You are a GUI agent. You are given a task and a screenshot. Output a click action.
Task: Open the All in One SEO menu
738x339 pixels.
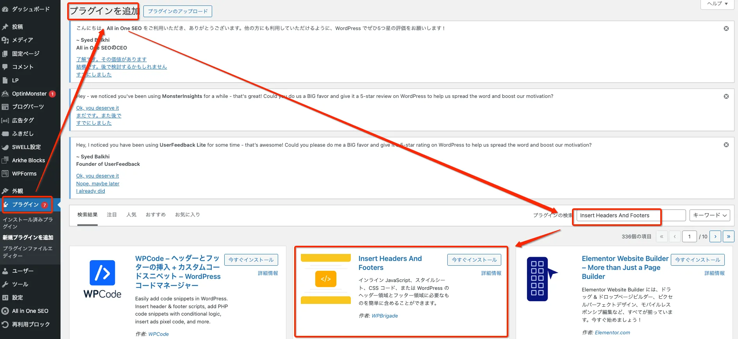pyautogui.click(x=30, y=311)
